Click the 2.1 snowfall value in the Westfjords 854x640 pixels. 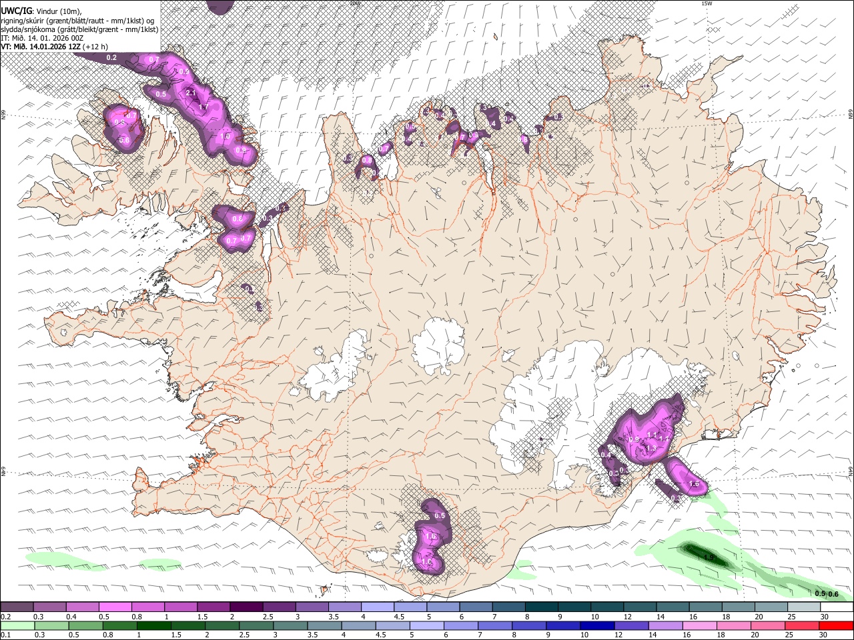tap(191, 93)
